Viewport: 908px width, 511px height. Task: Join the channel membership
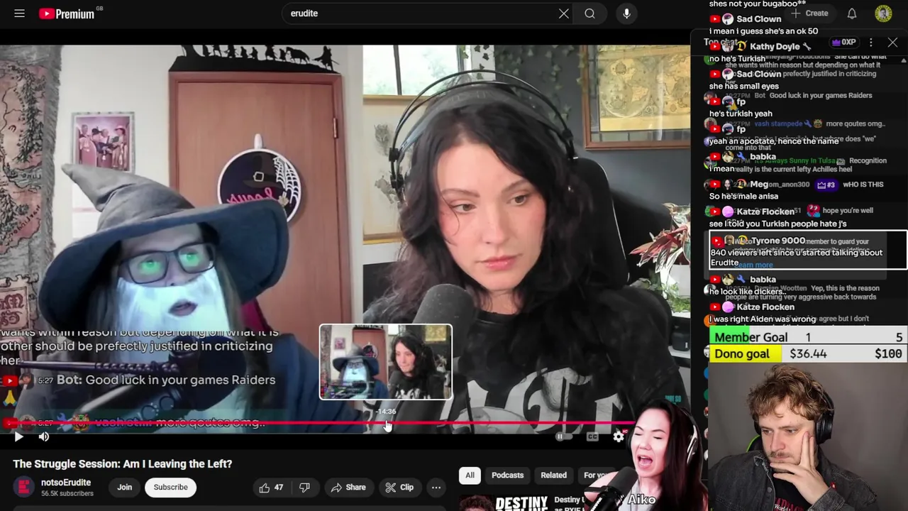124,487
